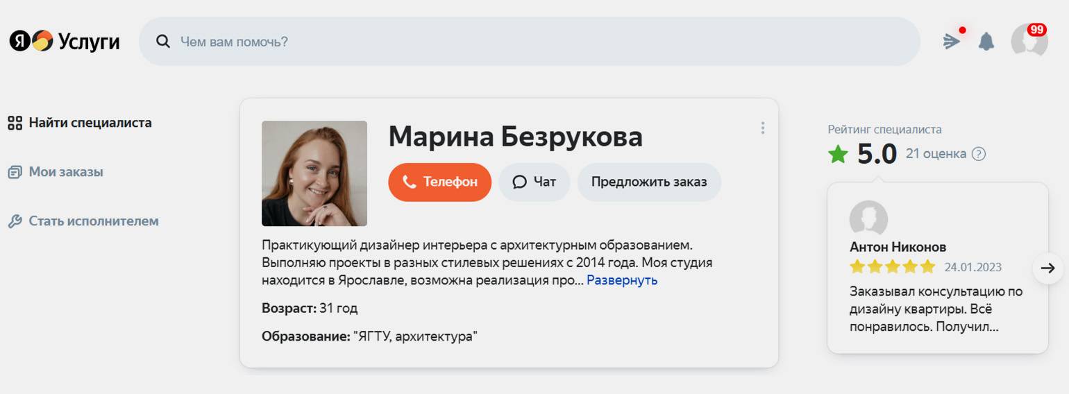The width and height of the screenshot is (1069, 394).
Task: Click the search magnifier icon
Action: [163, 42]
